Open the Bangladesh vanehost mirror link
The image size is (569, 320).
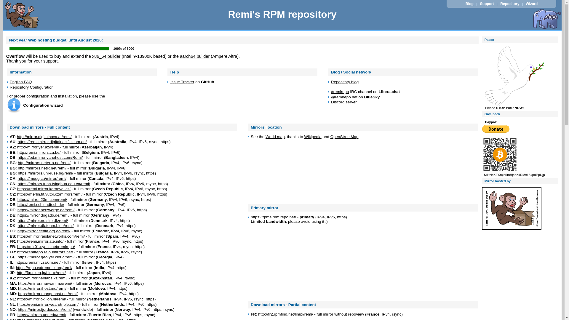50,158
